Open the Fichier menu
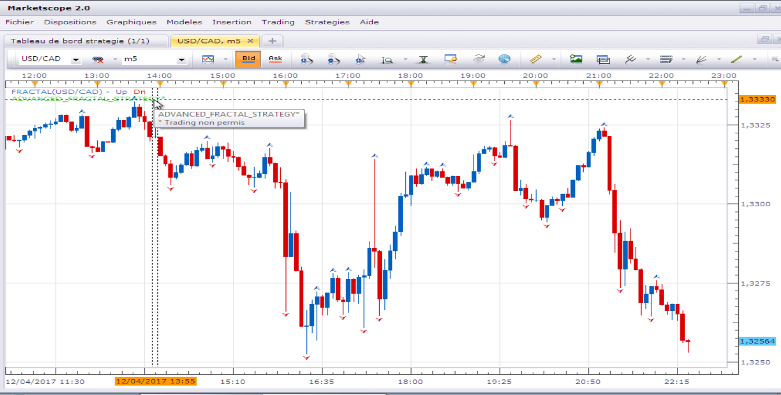781x395 pixels. point(20,22)
